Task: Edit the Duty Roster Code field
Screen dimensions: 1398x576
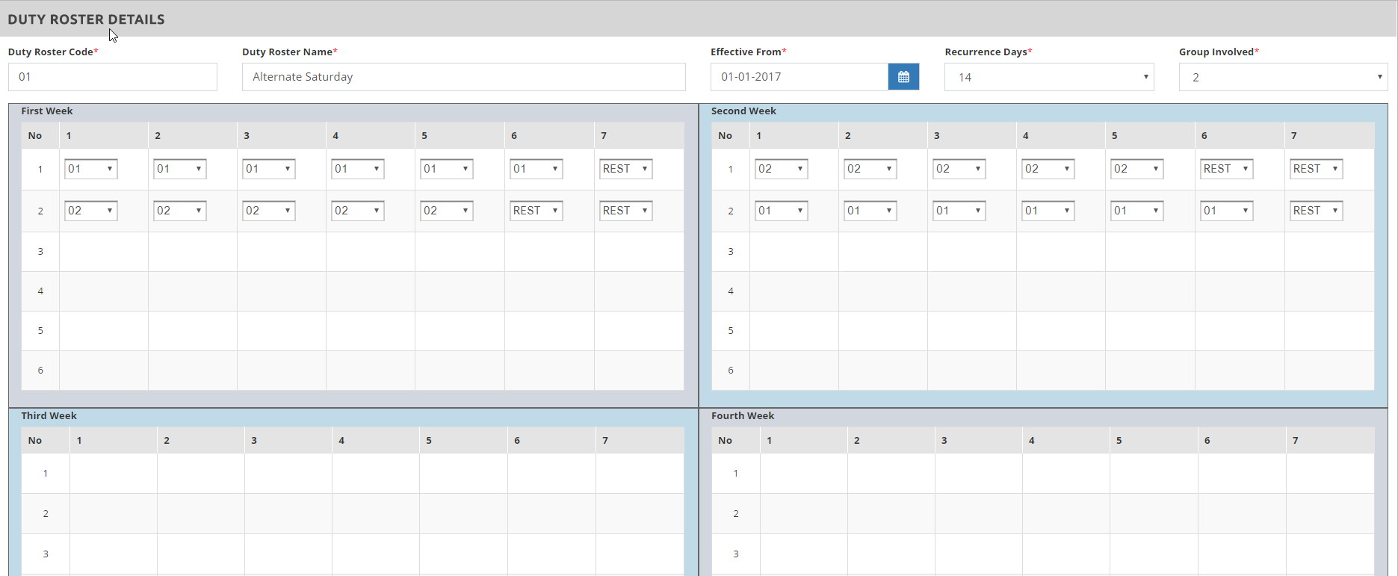Action: (x=113, y=77)
